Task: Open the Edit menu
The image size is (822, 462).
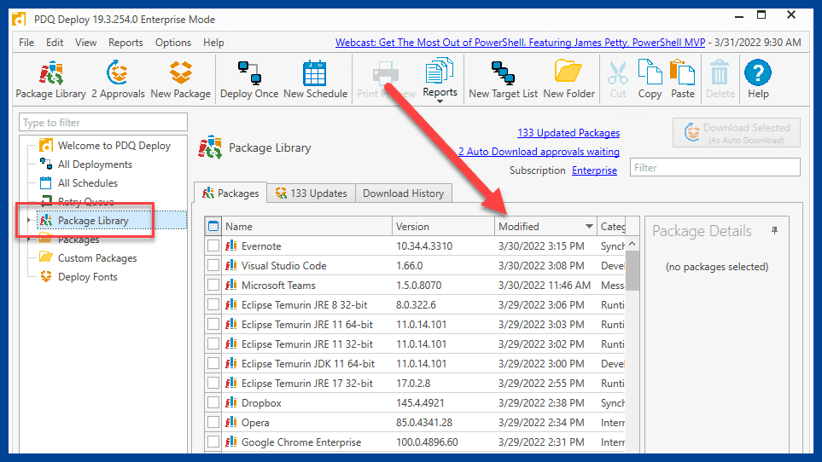Action: 55,43
